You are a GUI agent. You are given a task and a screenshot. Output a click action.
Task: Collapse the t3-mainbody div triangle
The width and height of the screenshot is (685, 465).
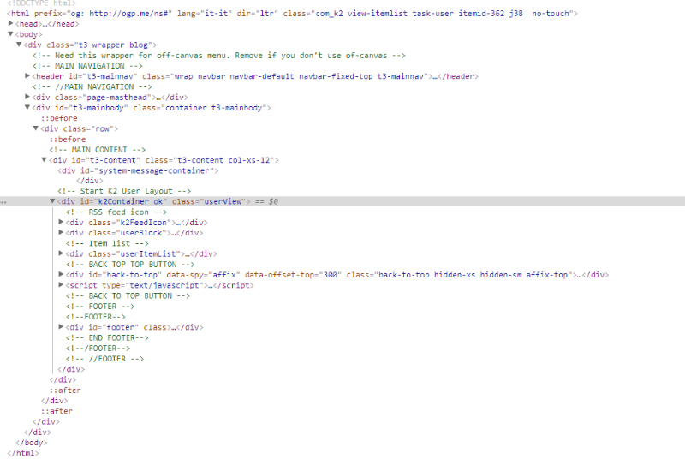27,108
